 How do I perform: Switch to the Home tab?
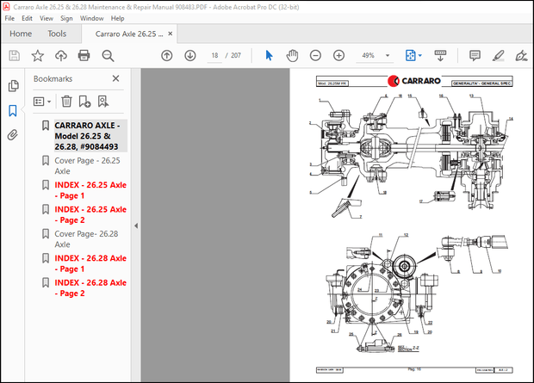(x=21, y=34)
